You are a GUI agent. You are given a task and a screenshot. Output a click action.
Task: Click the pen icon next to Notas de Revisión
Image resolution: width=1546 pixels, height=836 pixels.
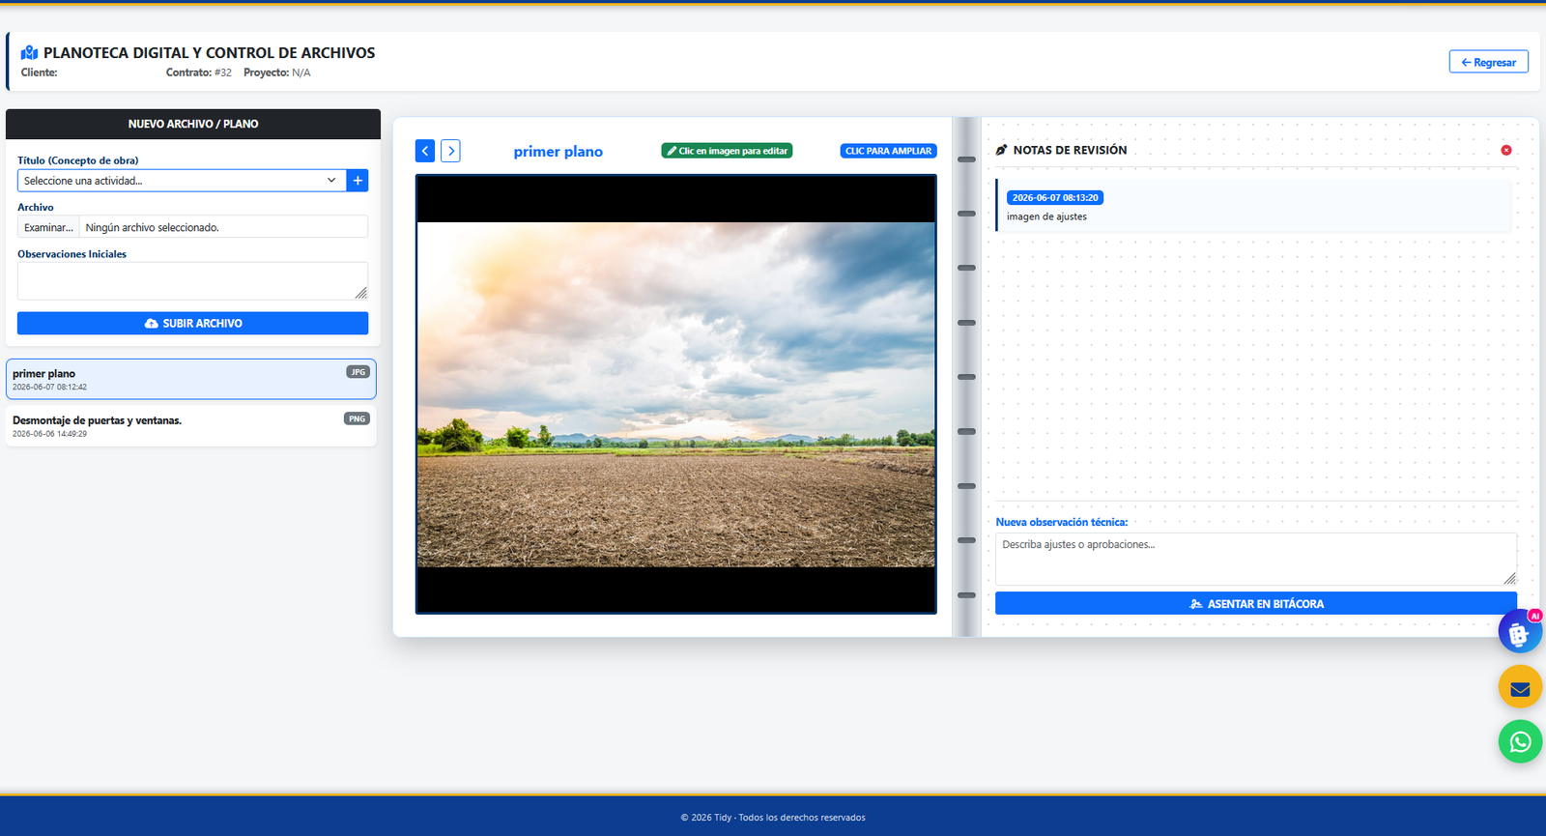[x=1002, y=150]
